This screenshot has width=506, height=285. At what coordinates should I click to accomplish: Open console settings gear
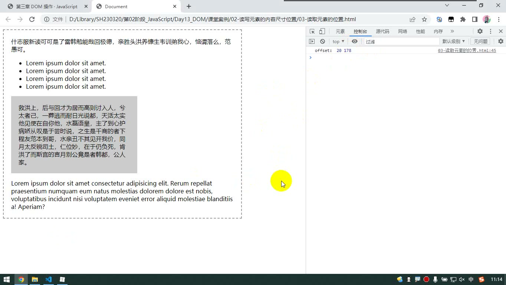point(501,42)
